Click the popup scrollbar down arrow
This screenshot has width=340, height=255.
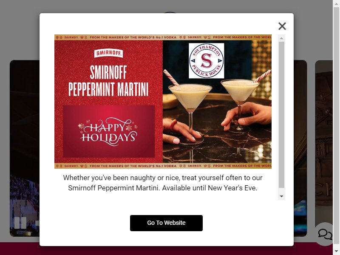pyautogui.click(x=281, y=196)
